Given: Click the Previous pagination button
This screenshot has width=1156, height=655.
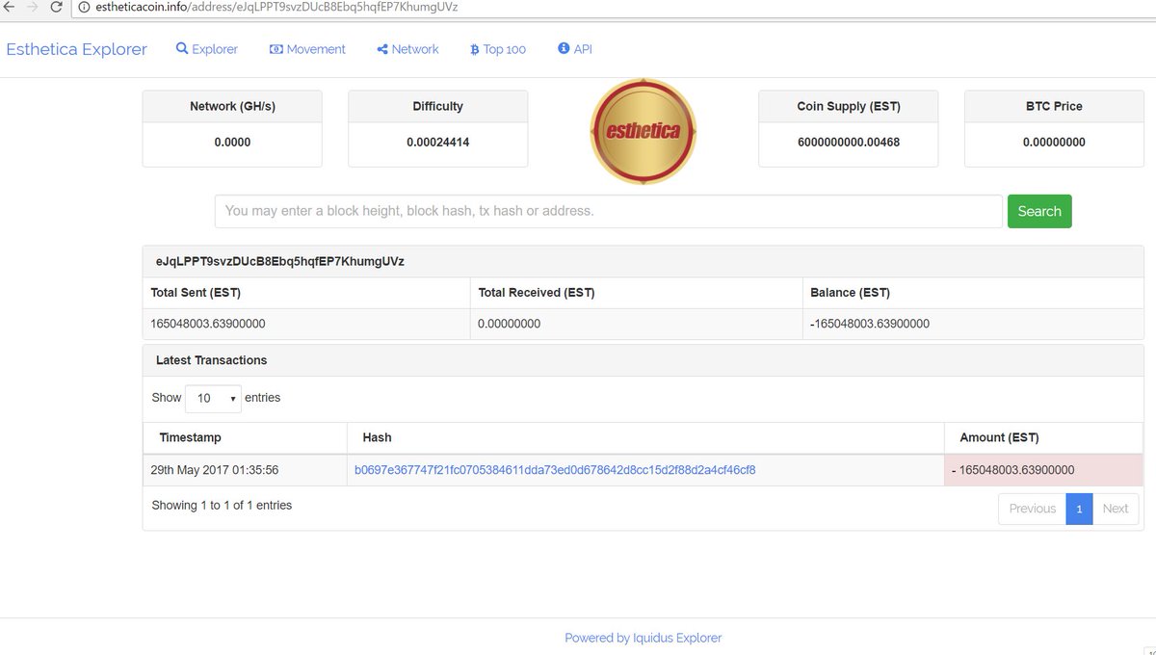Looking at the screenshot, I should [1033, 509].
